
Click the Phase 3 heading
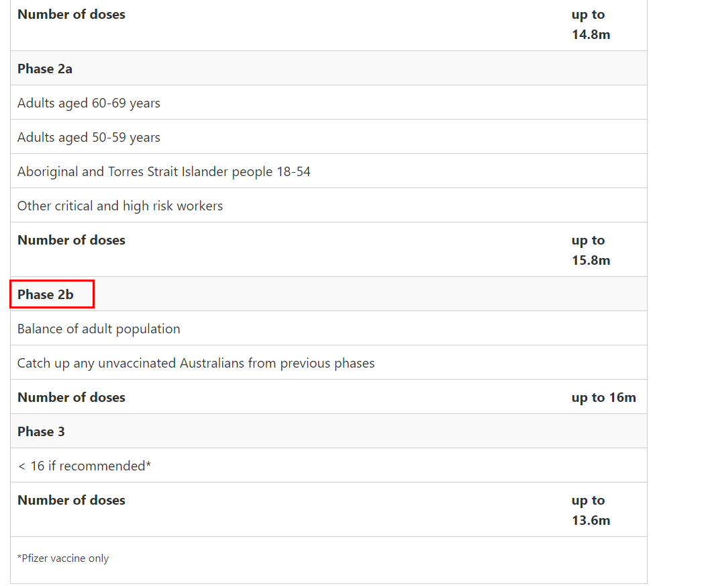41,431
